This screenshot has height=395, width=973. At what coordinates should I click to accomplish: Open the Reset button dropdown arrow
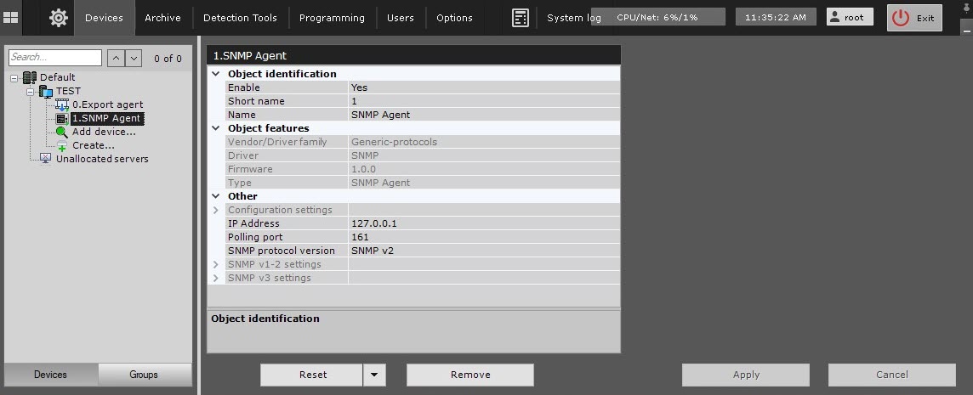pyautogui.click(x=374, y=375)
